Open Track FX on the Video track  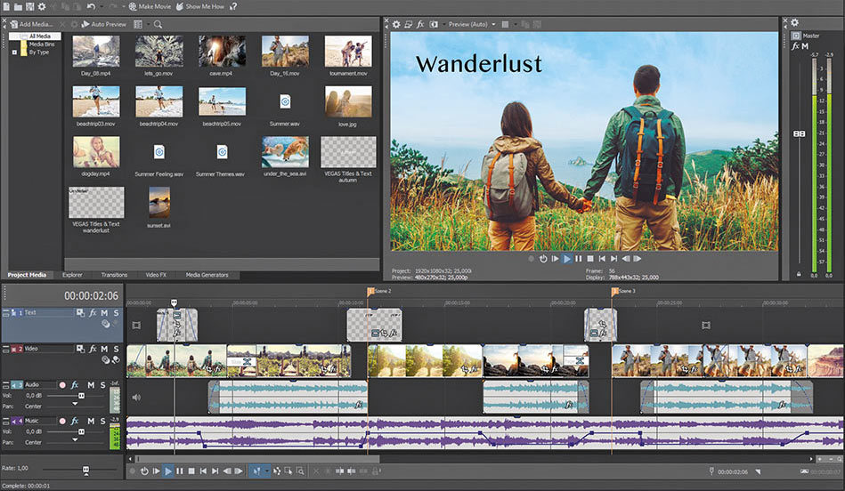point(93,349)
